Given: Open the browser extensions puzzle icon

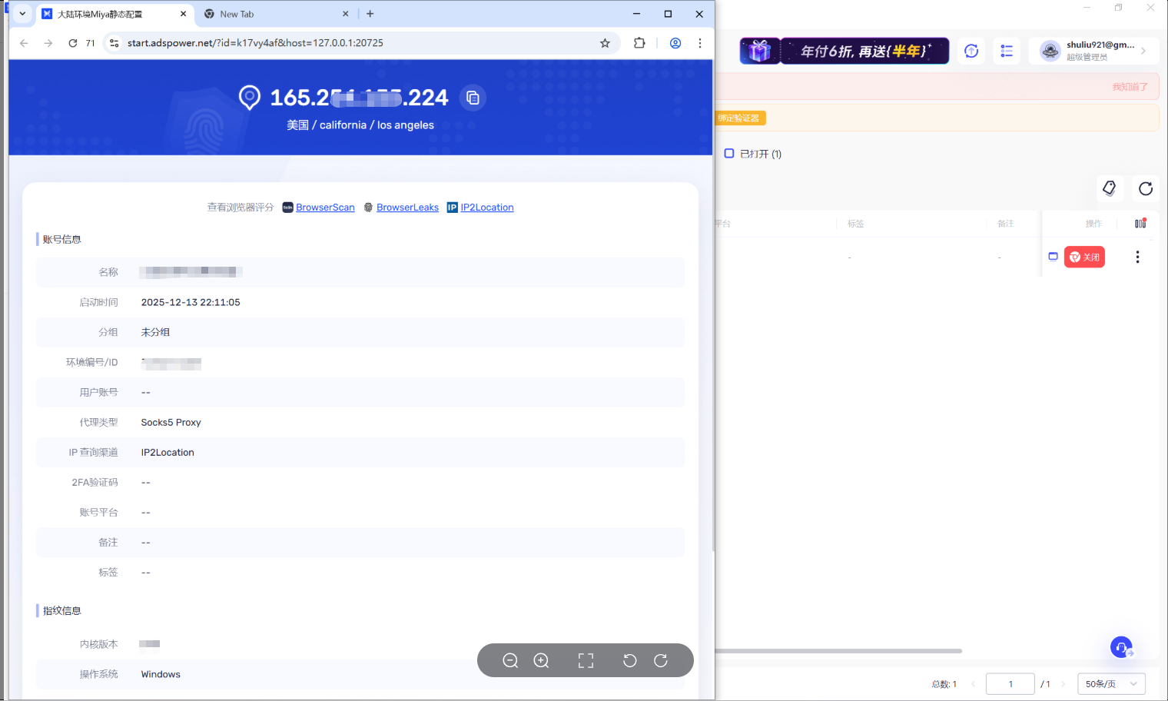Looking at the screenshot, I should pos(639,43).
